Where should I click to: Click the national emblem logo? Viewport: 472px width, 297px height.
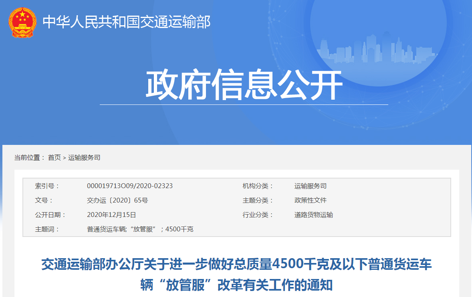click(x=22, y=22)
